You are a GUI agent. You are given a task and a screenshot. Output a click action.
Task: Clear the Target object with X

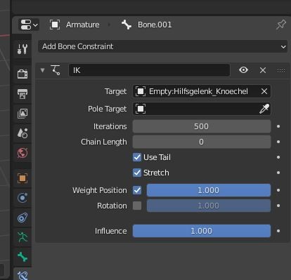(x=264, y=91)
